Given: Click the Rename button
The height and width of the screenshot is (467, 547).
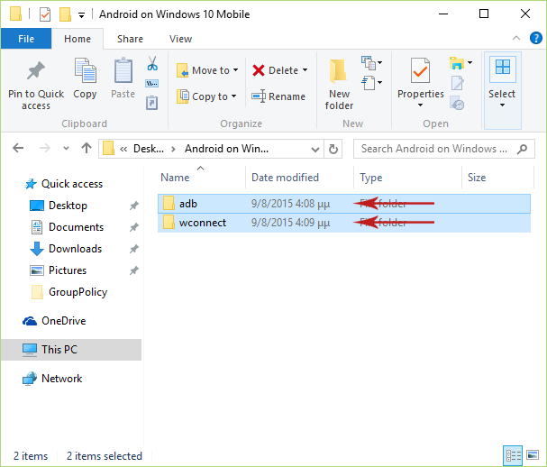Looking at the screenshot, I should pos(278,96).
